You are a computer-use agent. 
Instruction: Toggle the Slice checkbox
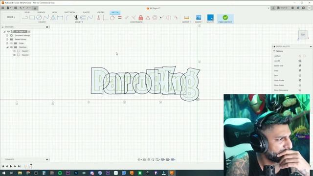click(300, 75)
